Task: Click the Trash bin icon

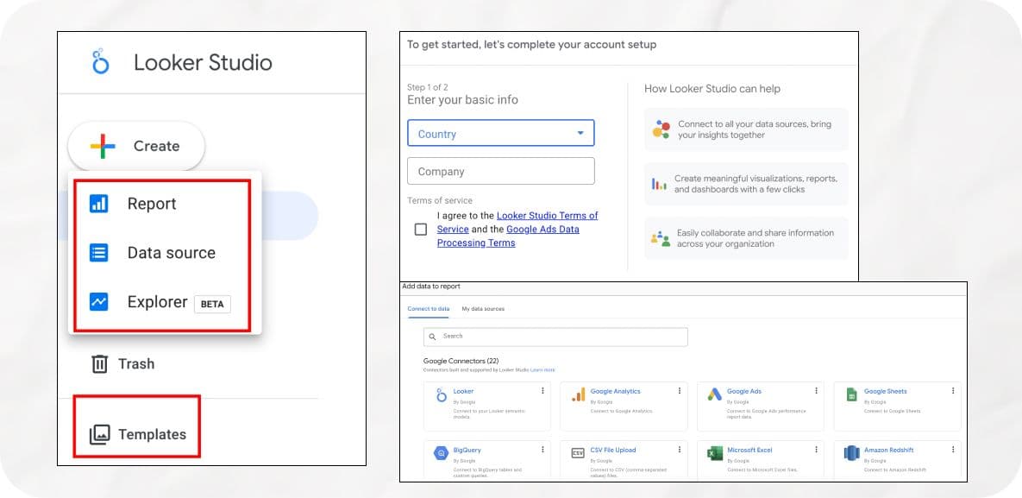Action: click(99, 363)
